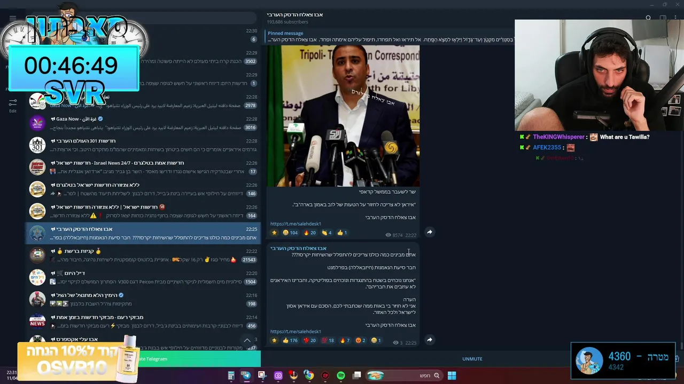684x384 pixels.
Task: Select the Gaza Now chat with 3016 unread
Action: [x=143, y=123]
